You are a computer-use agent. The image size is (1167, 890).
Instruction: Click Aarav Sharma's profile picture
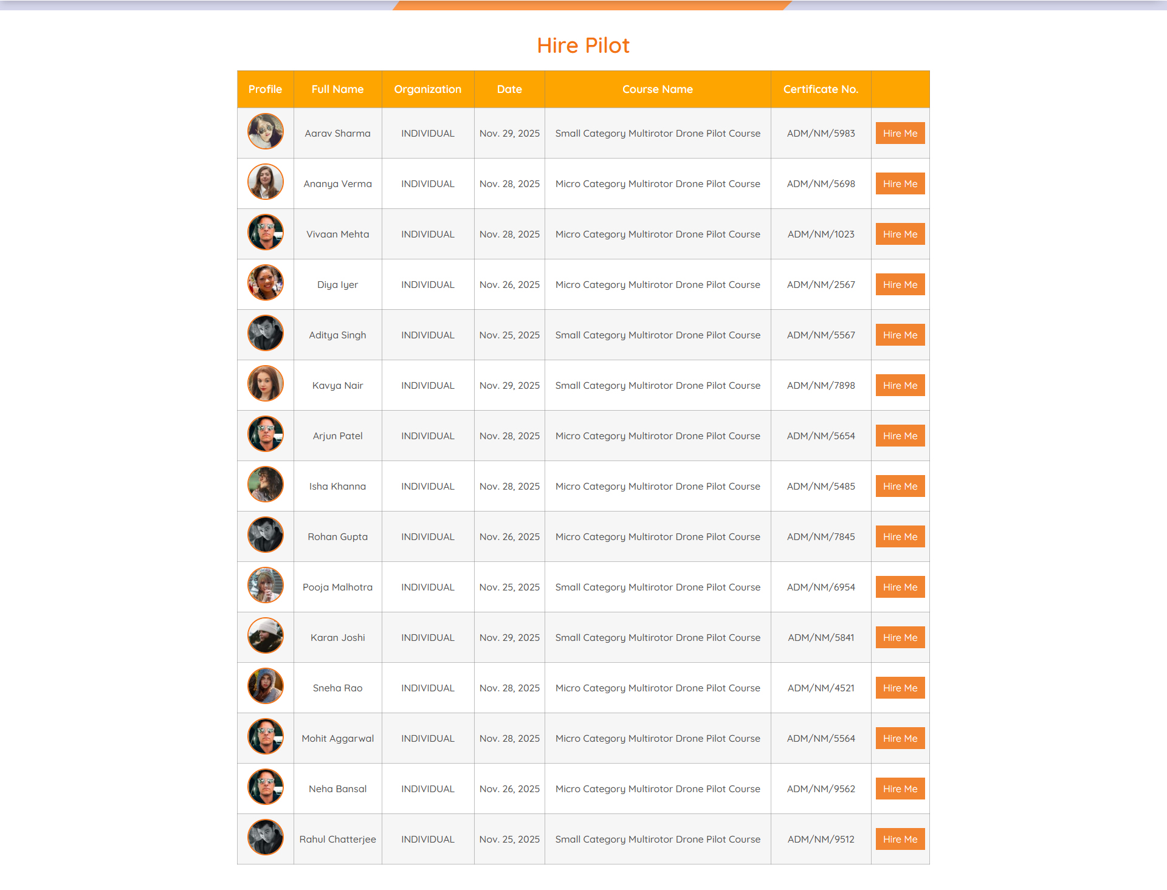[x=266, y=132]
